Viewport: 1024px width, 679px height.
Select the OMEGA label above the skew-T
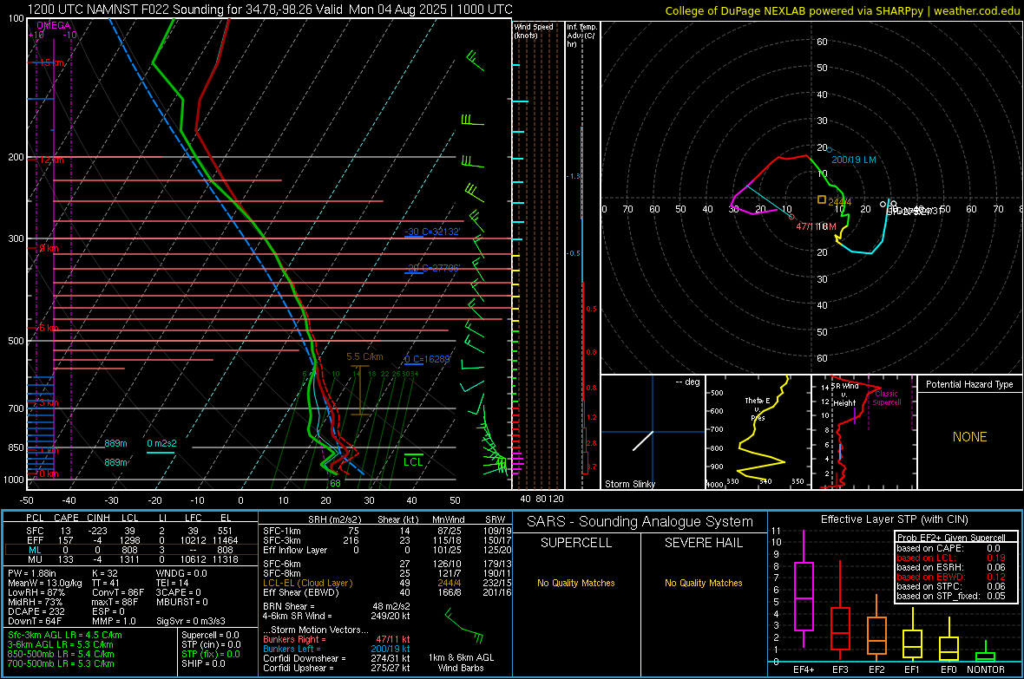pos(54,25)
